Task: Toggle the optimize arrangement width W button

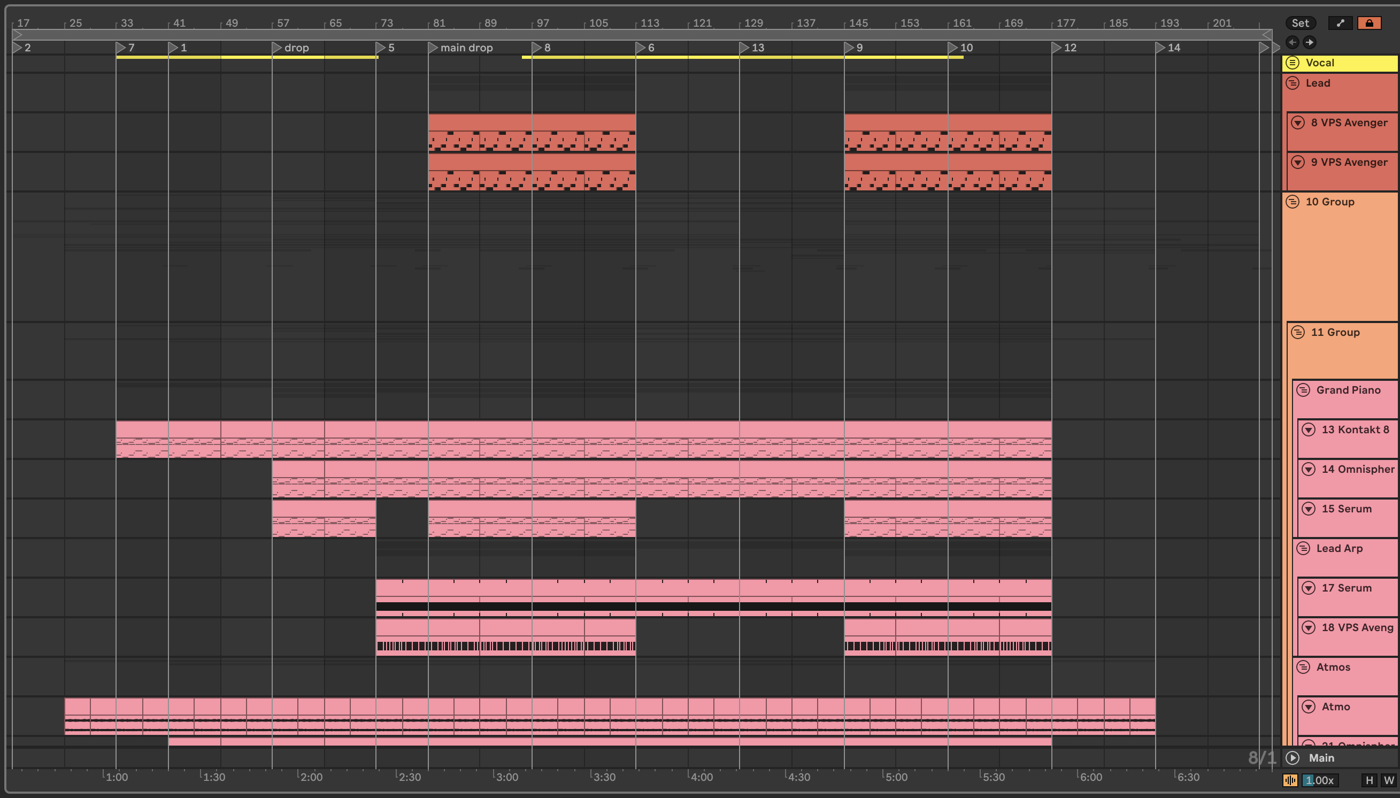Action: point(1388,780)
